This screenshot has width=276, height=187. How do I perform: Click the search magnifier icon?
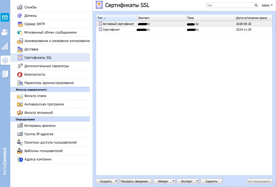pos(256,5)
